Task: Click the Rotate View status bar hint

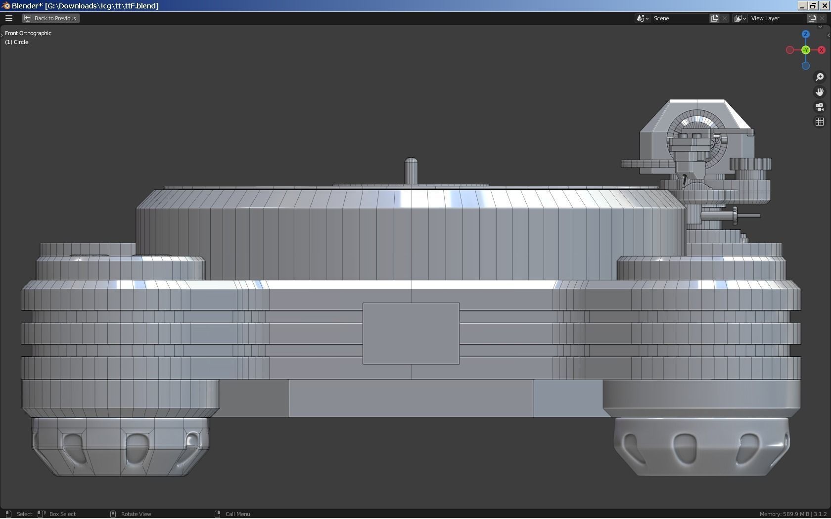Action: click(136, 514)
